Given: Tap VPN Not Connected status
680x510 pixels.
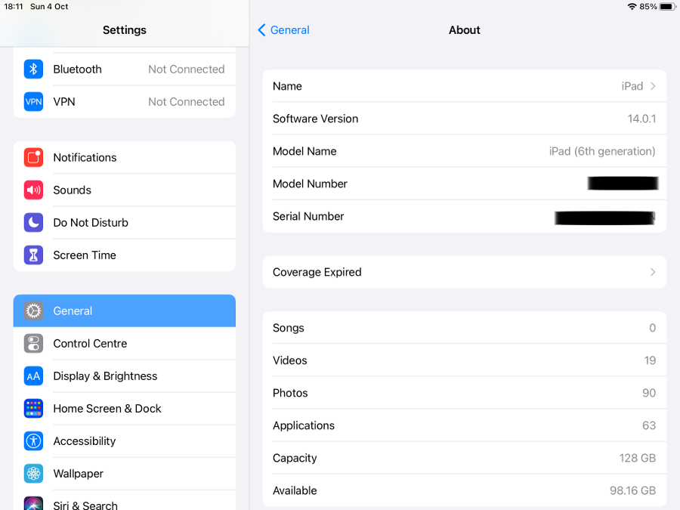Looking at the screenshot, I should 187,102.
